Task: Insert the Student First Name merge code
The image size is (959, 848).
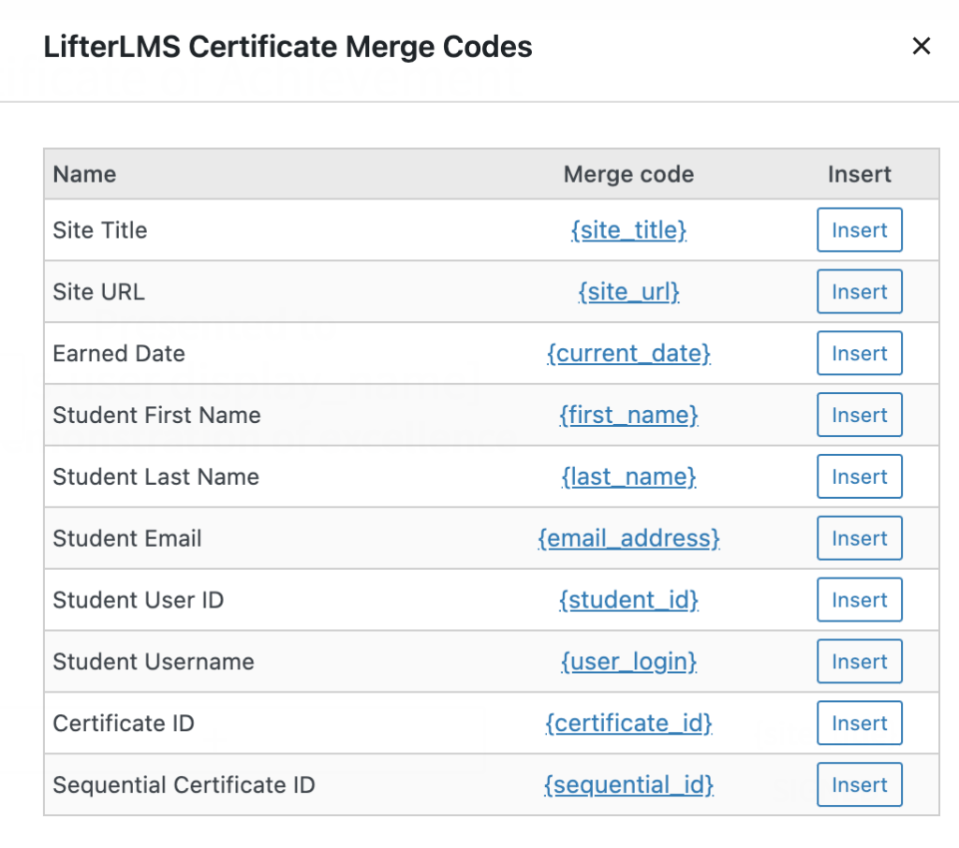Action: 859,415
